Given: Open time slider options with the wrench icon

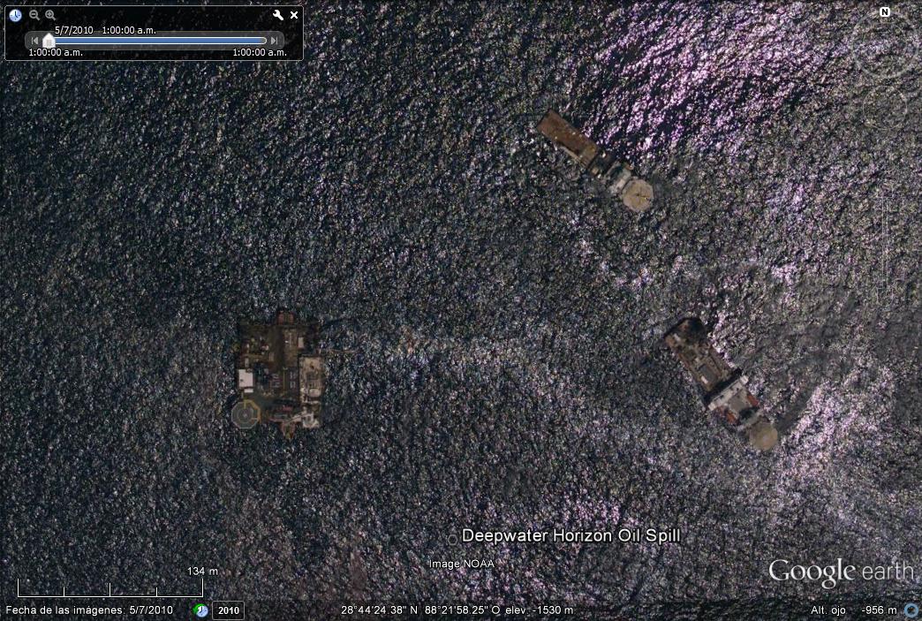Looking at the screenshot, I should tap(278, 15).
